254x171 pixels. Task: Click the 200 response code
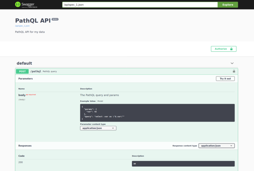click(21, 162)
